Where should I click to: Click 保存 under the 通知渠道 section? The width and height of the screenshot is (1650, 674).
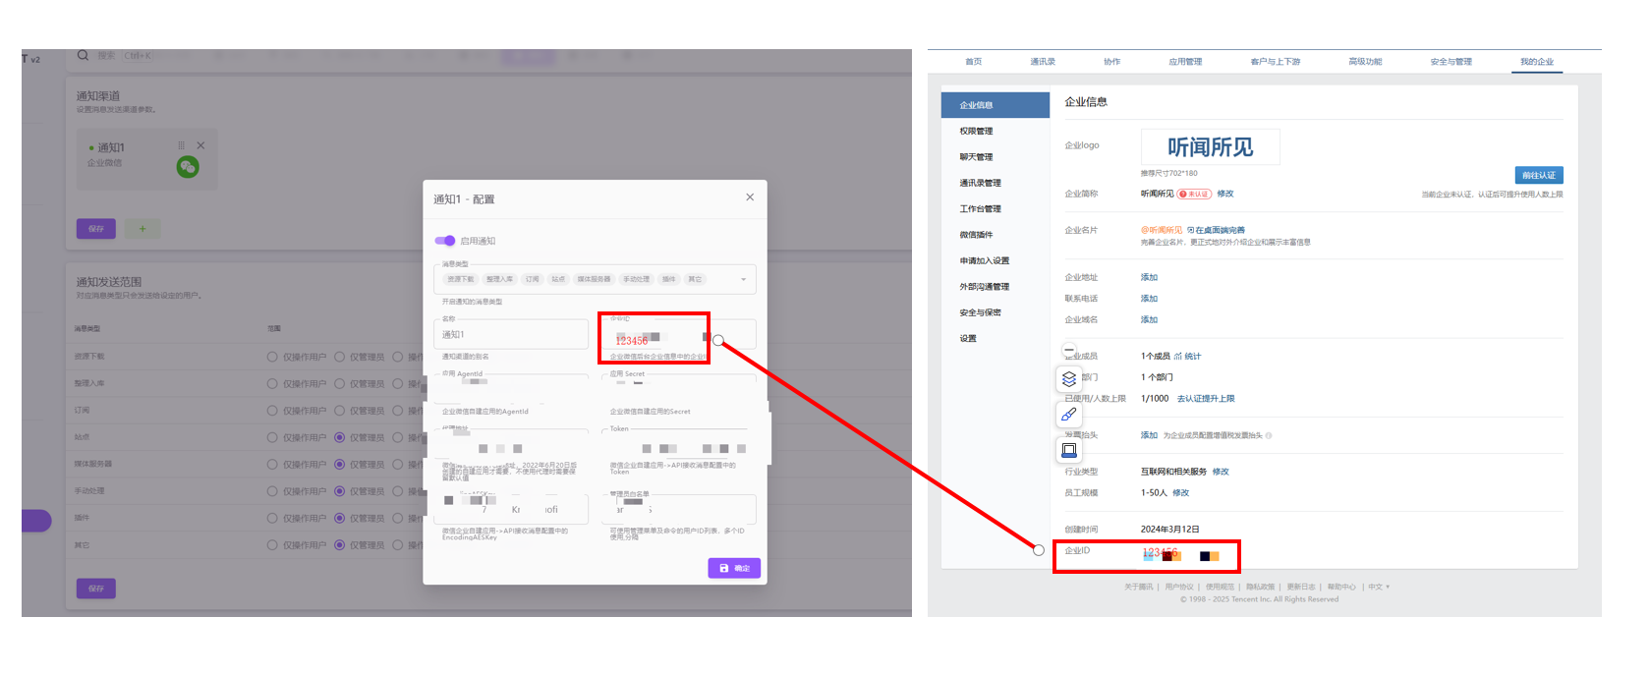[96, 229]
